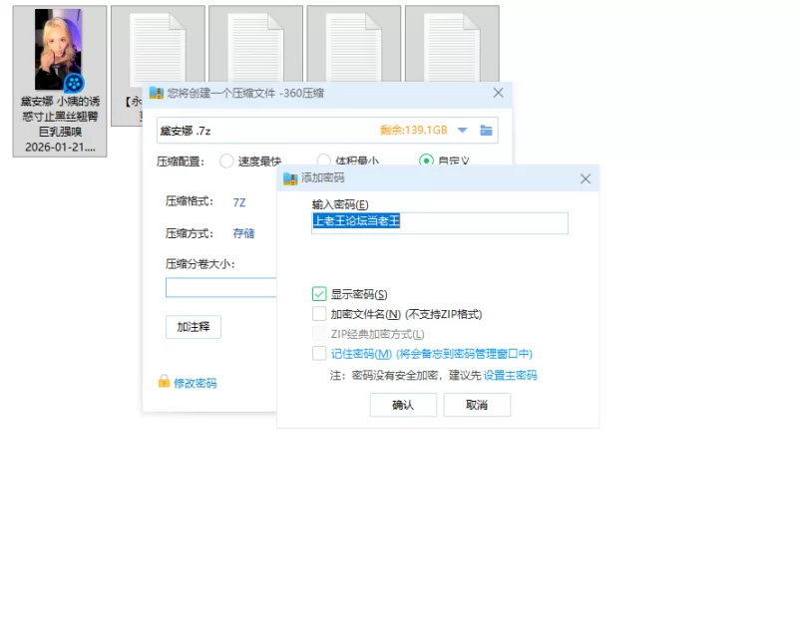
Task: Click the 取消 button
Action: click(477, 405)
